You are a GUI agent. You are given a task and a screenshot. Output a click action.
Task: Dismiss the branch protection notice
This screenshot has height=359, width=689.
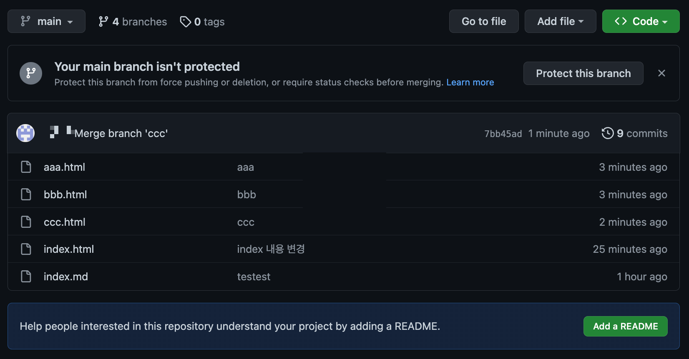click(x=661, y=73)
